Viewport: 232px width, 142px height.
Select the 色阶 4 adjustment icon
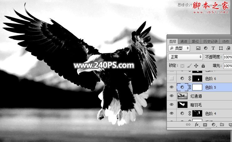[x=182, y=113]
